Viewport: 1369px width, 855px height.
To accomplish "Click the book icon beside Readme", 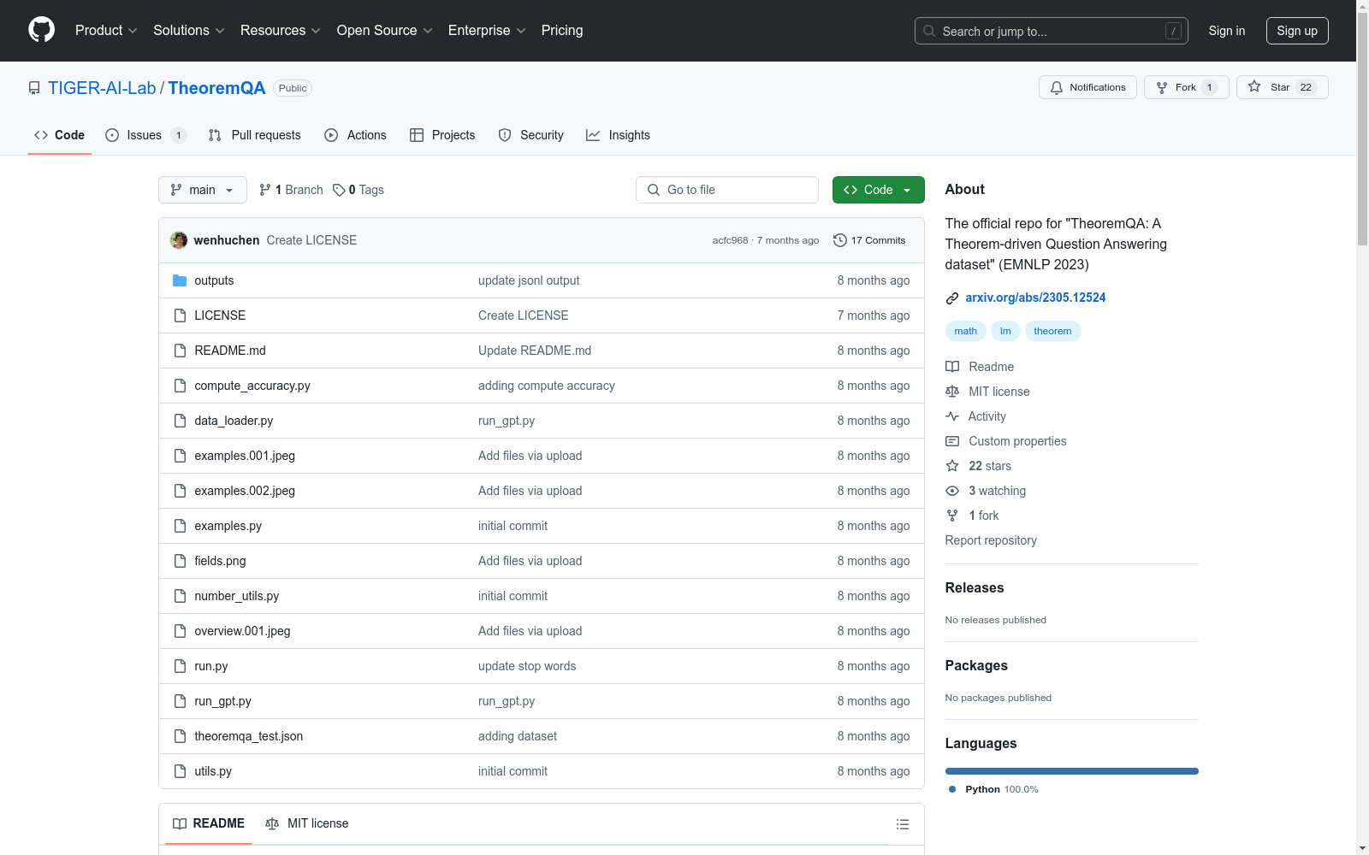I will 952,367.
